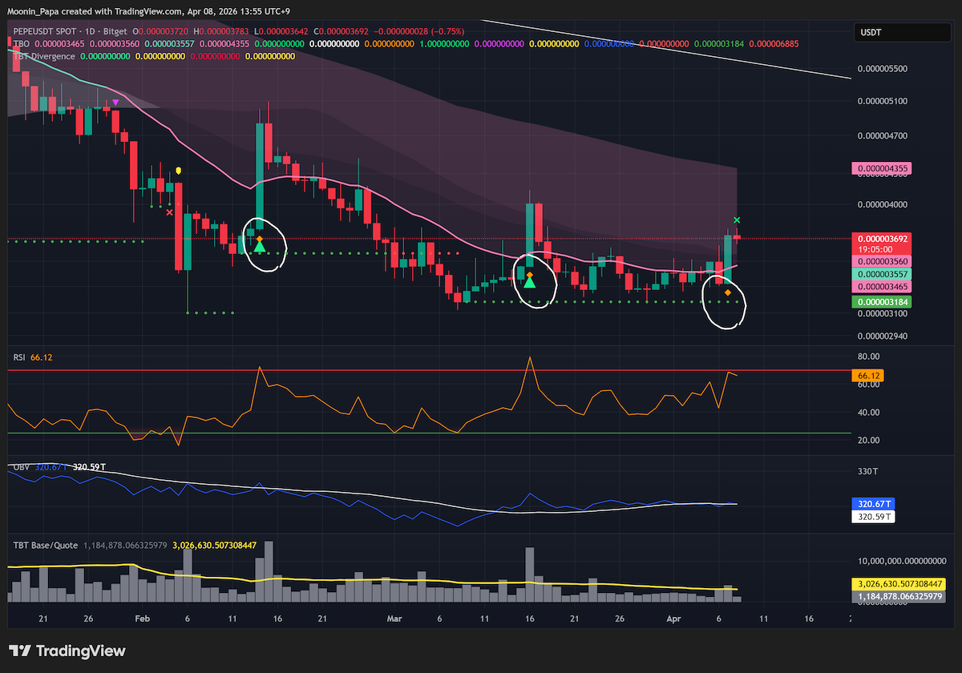Click the red x marker in early February
The image size is (962, 673).
point(169,212)
